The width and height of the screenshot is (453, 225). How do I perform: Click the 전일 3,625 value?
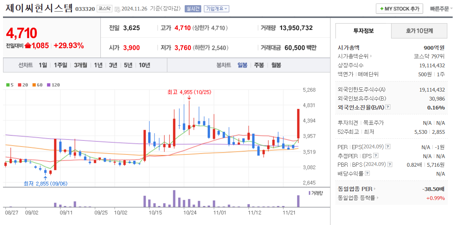132,28
